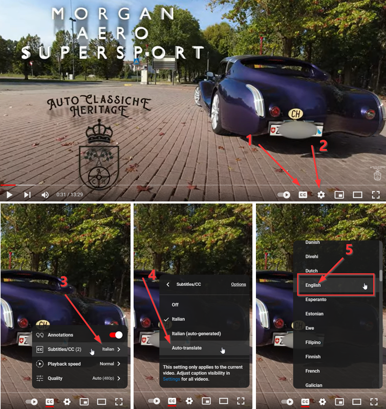Skip to next video in top player

pyautogui.click(x=28, y=195)
